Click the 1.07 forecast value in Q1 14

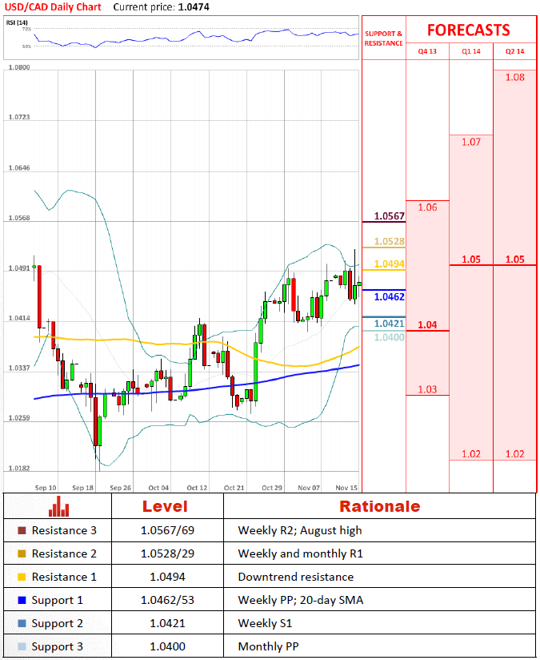tap(471, 142)
